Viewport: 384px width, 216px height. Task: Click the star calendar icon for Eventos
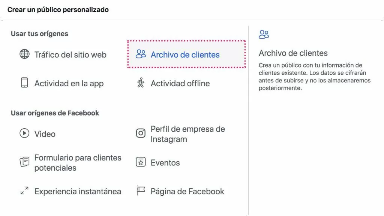tap(141, 162)
